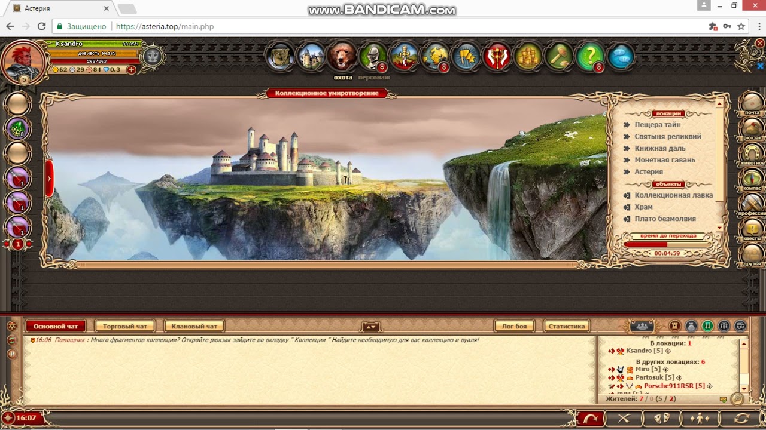Go to location Святыня реликвий

point(668,136)
